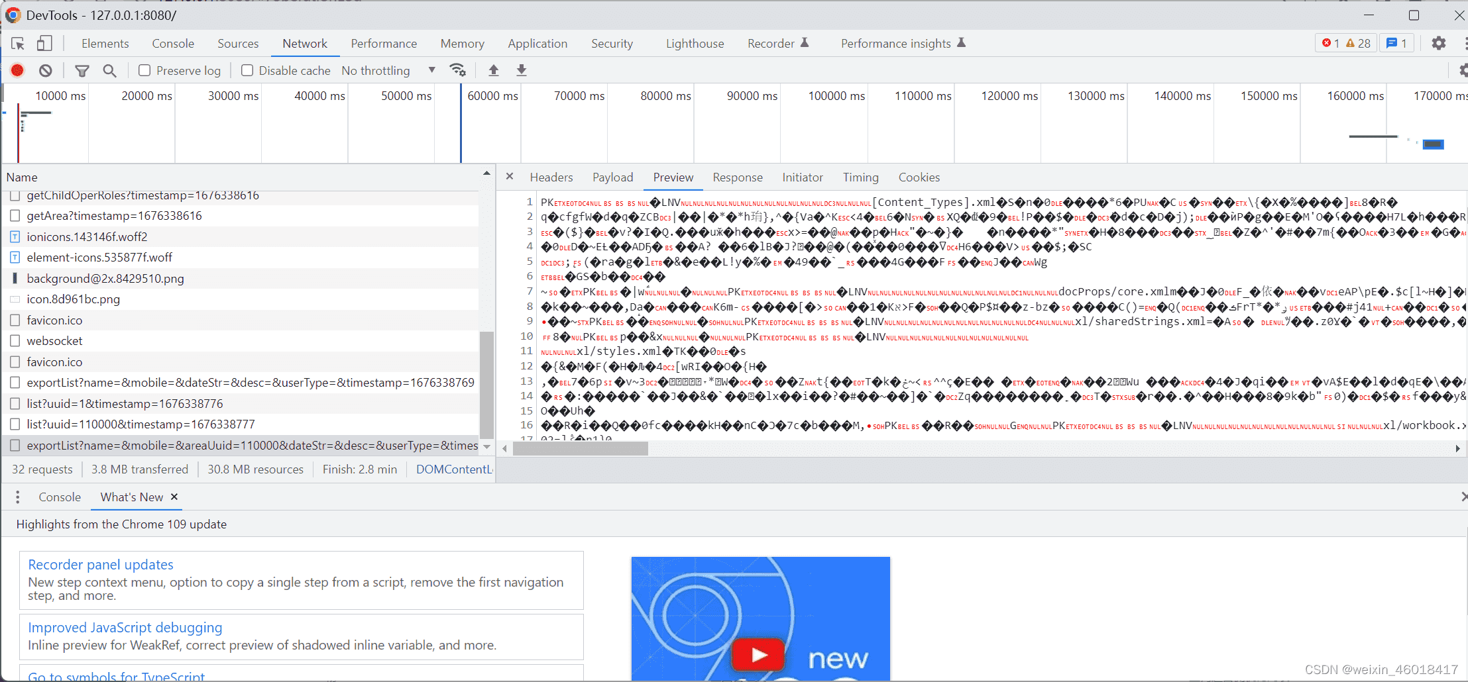This screenshot has height=682, width=1468.
Task: Open the network request filter bar
Action: [82, 70]
